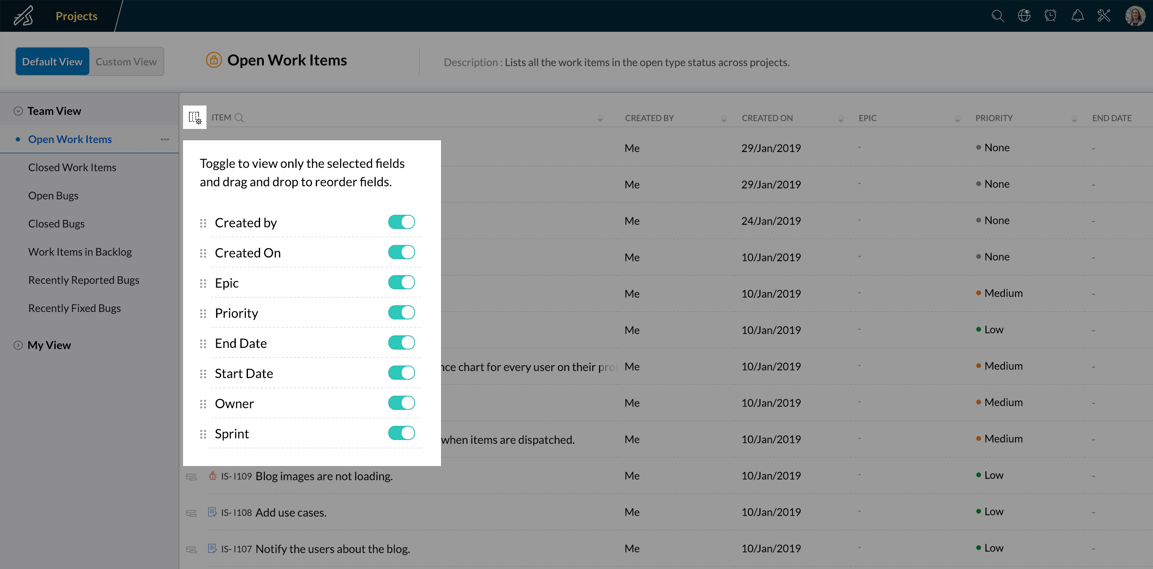Select Closed Bugs in the sidebar
1153x569 pixels.
point(57,224)
